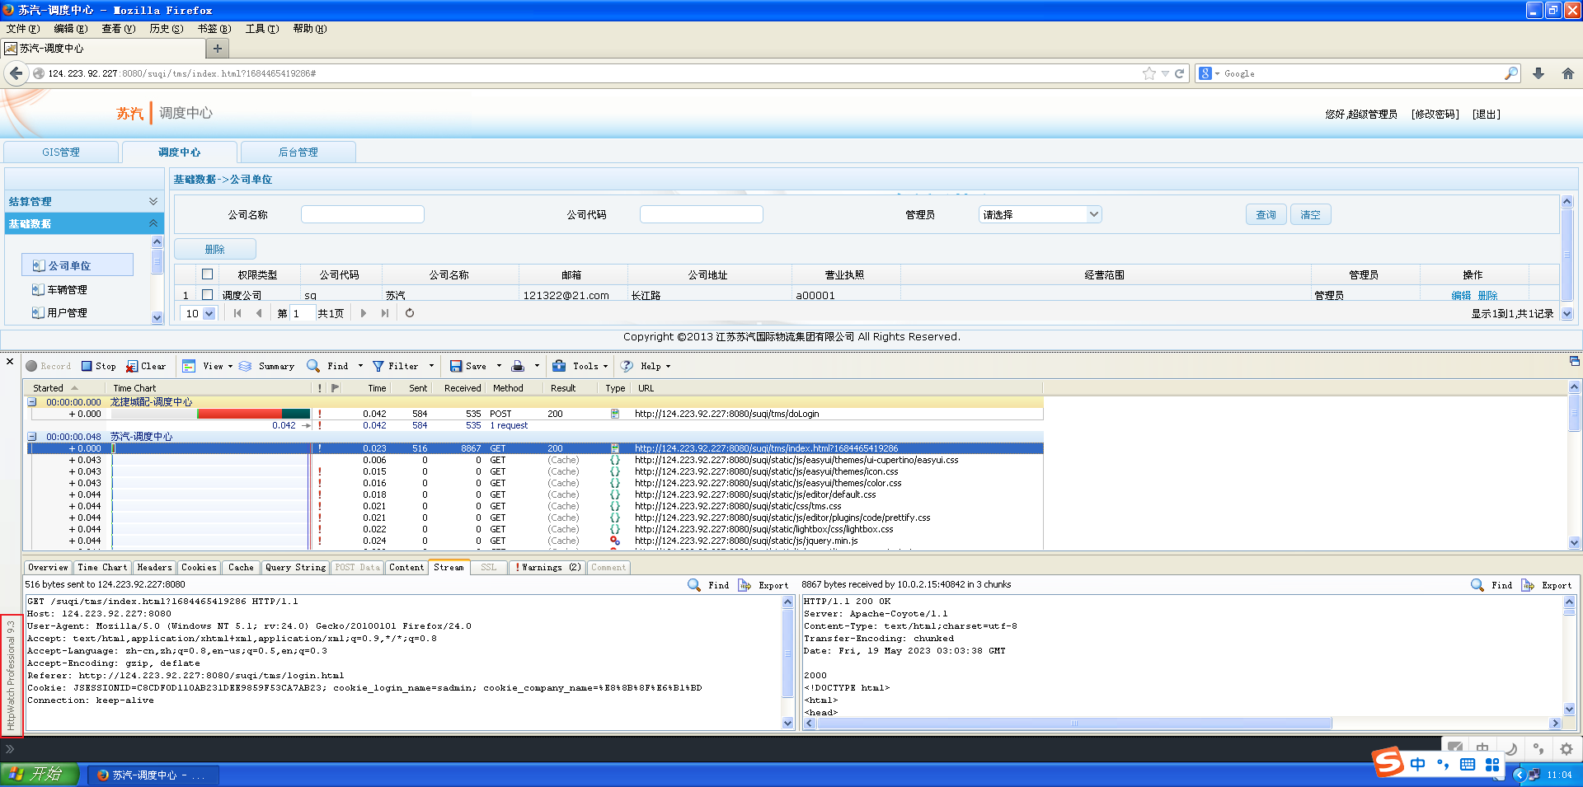The image size is (1583, 787).
Task: Open the 苏汽-调度中心 taskbar item
Action: click(x=153, y=775)
